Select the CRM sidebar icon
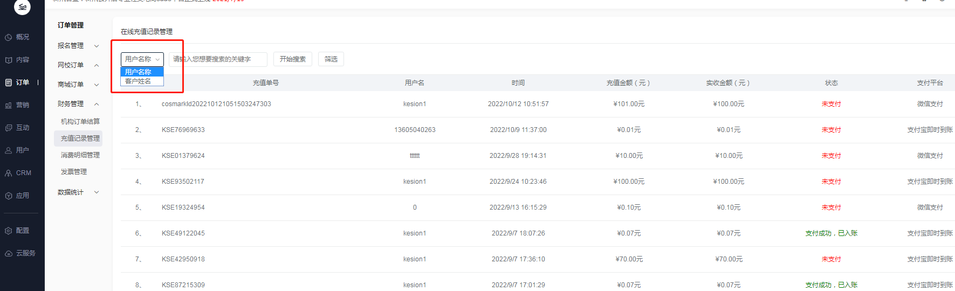The height and width of the screenshot is (291, 955). (9, 173)
